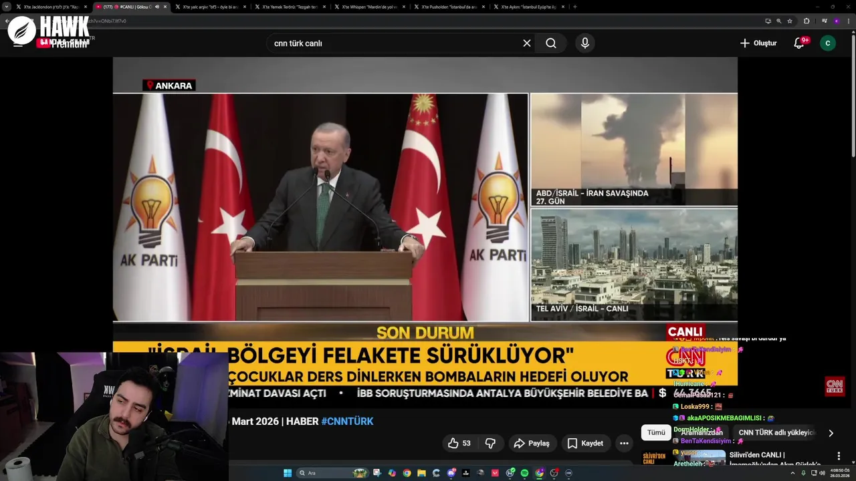Switch to X'te Aykırı tab
The height and width of the screenshot is (481, 856).
point(528,7)
